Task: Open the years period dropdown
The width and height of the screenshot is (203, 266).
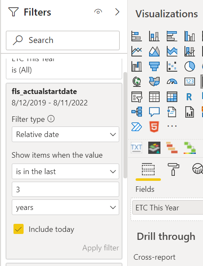Action: tap(65, 207)
